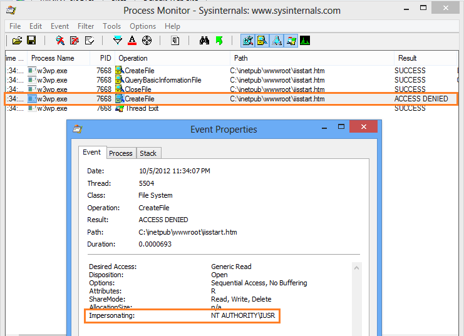Click the Options value Sequential Access, No Buffering
Viewport: 464px width, 336px height.
click(259, 283)
